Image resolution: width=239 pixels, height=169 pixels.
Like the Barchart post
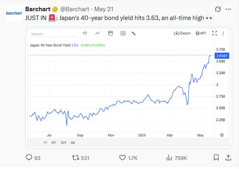[x=122, y=157]
